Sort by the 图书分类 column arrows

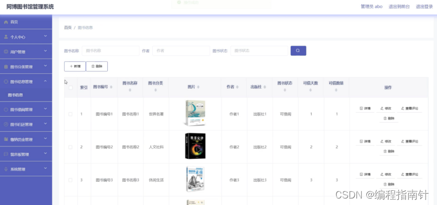point(156,90)
